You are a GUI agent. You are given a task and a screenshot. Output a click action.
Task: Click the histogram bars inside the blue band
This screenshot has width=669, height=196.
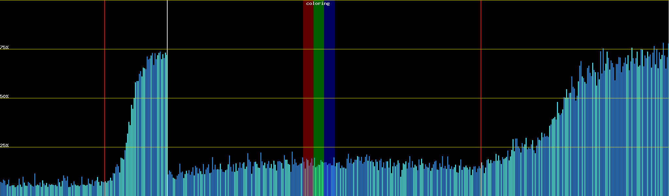[x=329, y=180]
